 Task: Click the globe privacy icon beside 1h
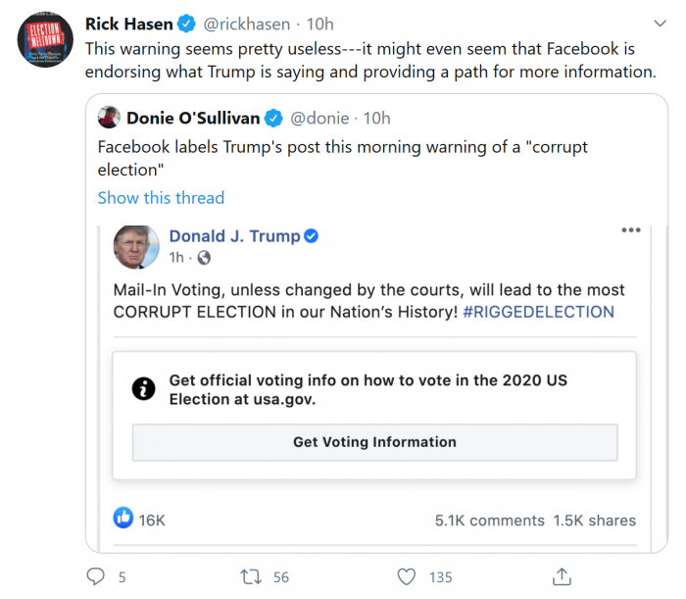point(204,258)
